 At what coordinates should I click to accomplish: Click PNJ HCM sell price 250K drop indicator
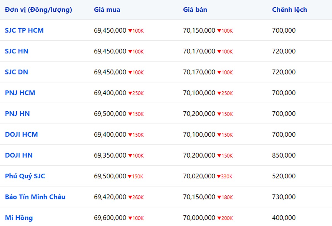pyautogui.click(x=225, y=93)
